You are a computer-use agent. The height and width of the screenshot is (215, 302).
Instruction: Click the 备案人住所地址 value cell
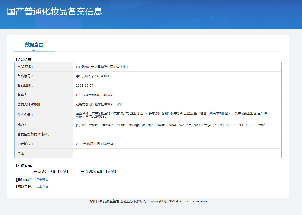click(x=99, y=104)
